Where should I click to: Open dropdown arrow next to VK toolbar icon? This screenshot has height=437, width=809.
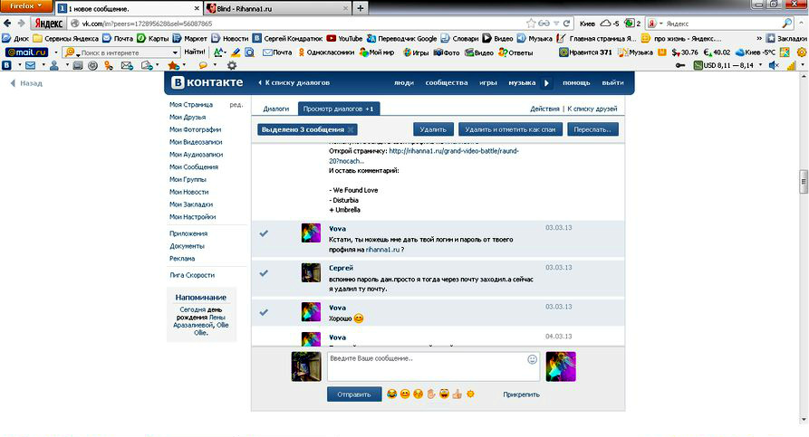point(20,65)
